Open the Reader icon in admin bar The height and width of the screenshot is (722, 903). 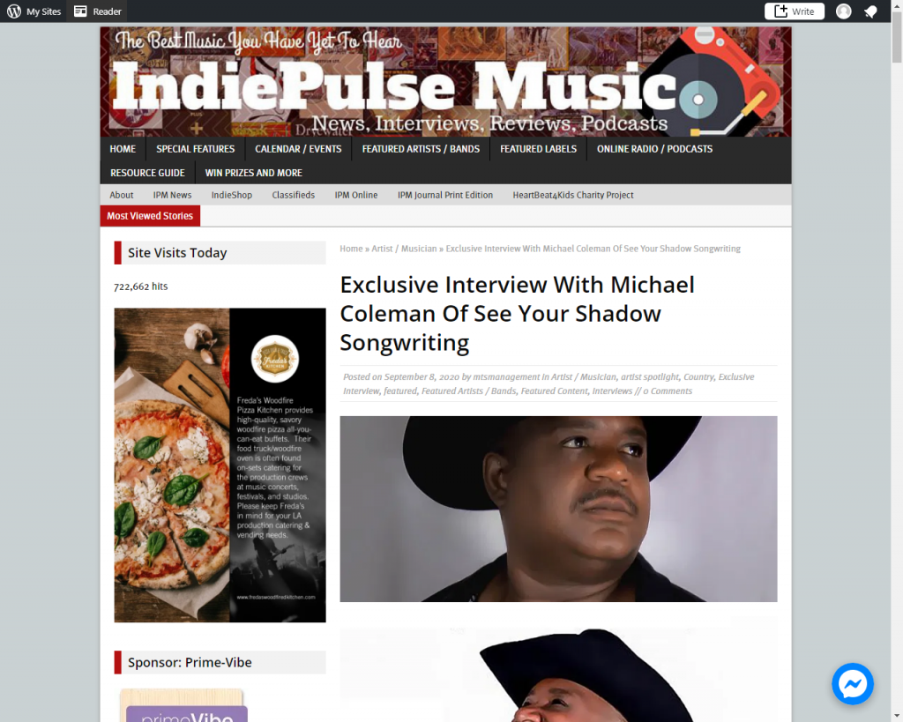(x=80, y=11)
